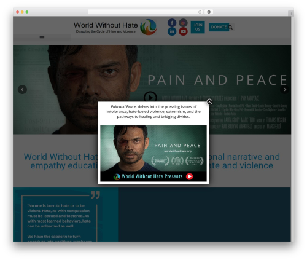Open a new browser tab with plus
This screenshot has height=260, width=307.
pos(291,14)
